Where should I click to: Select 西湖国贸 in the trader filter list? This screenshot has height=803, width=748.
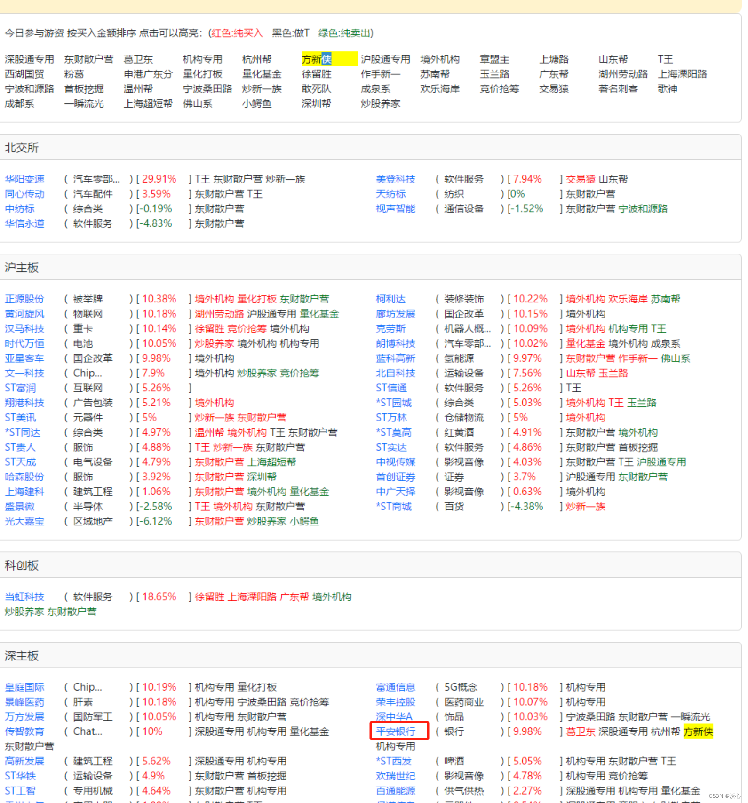click(24, 74)
